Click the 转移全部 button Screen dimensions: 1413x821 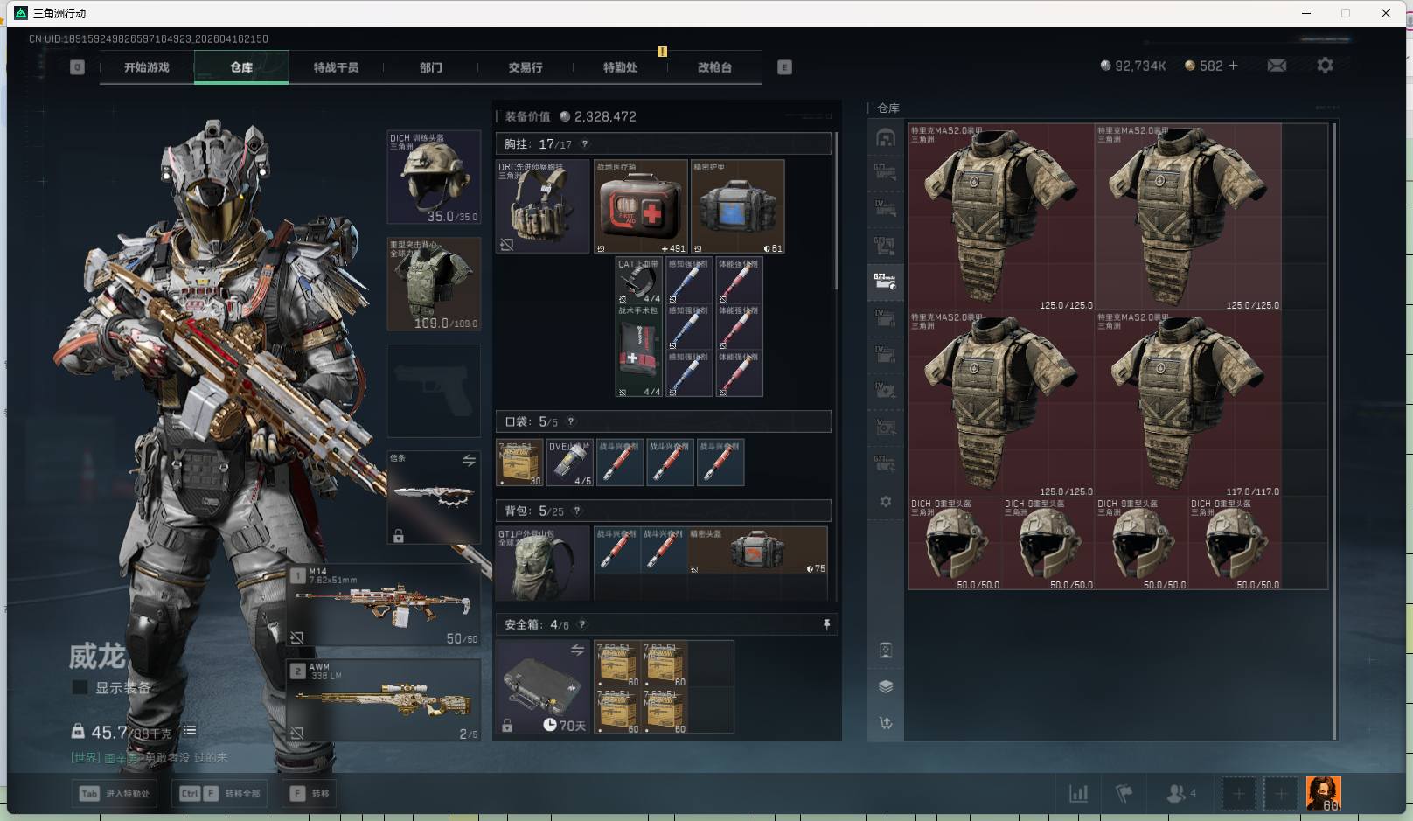click(219, 794)
